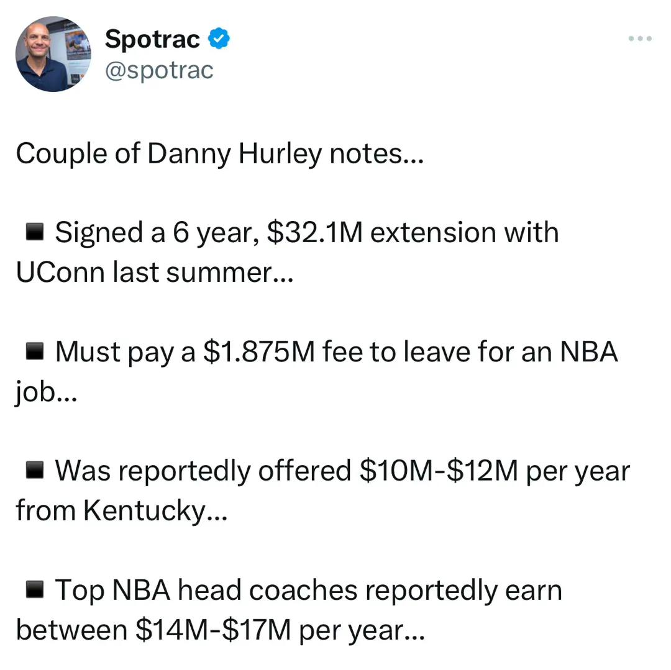Click the blue verified checkmark badge
Image resolution: width=671 pixels, height=670 pixels.
point(219,38)
